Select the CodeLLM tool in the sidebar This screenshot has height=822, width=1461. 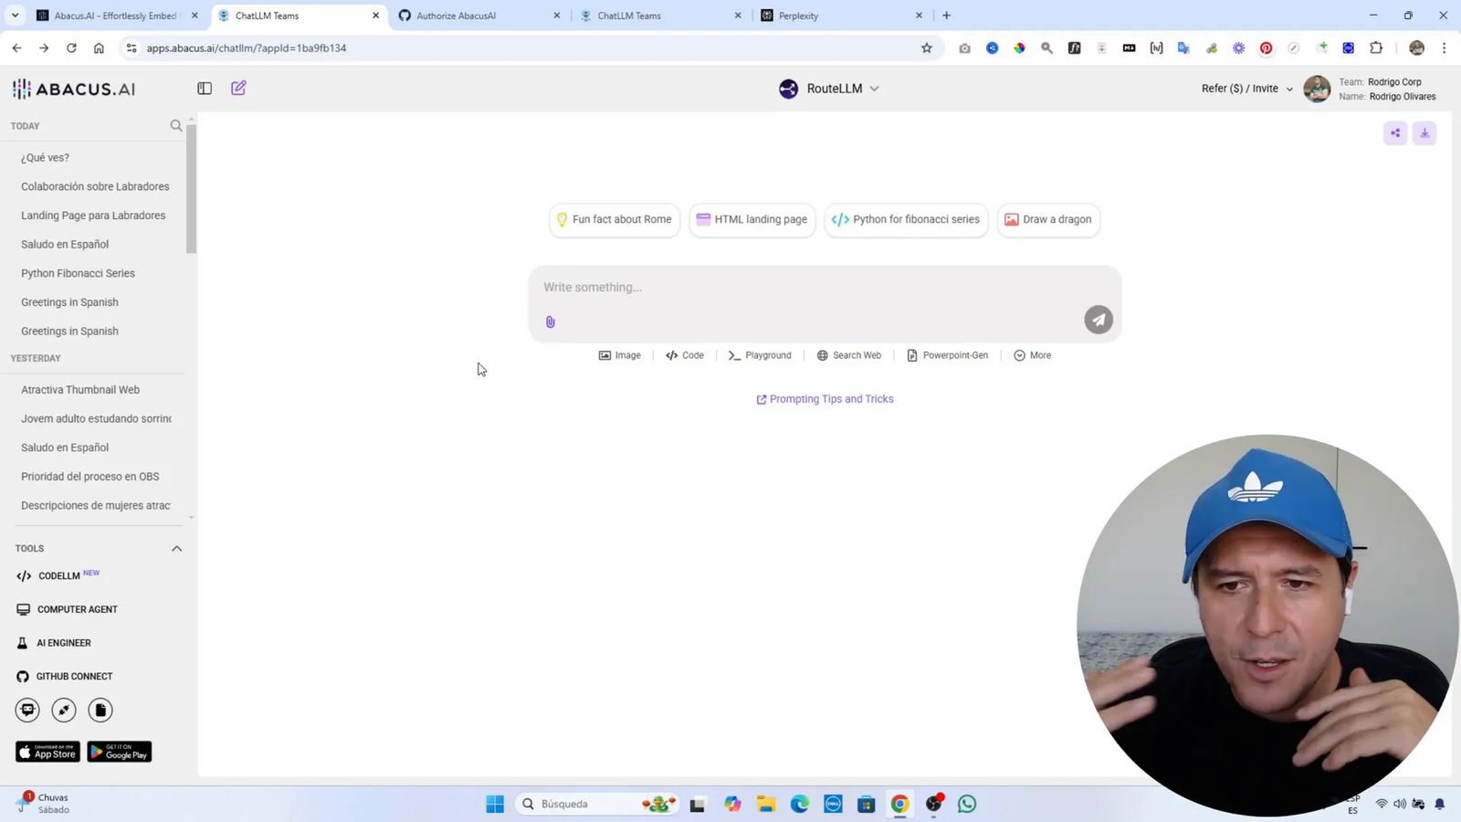pyautogui.click(x=60, y=575)
